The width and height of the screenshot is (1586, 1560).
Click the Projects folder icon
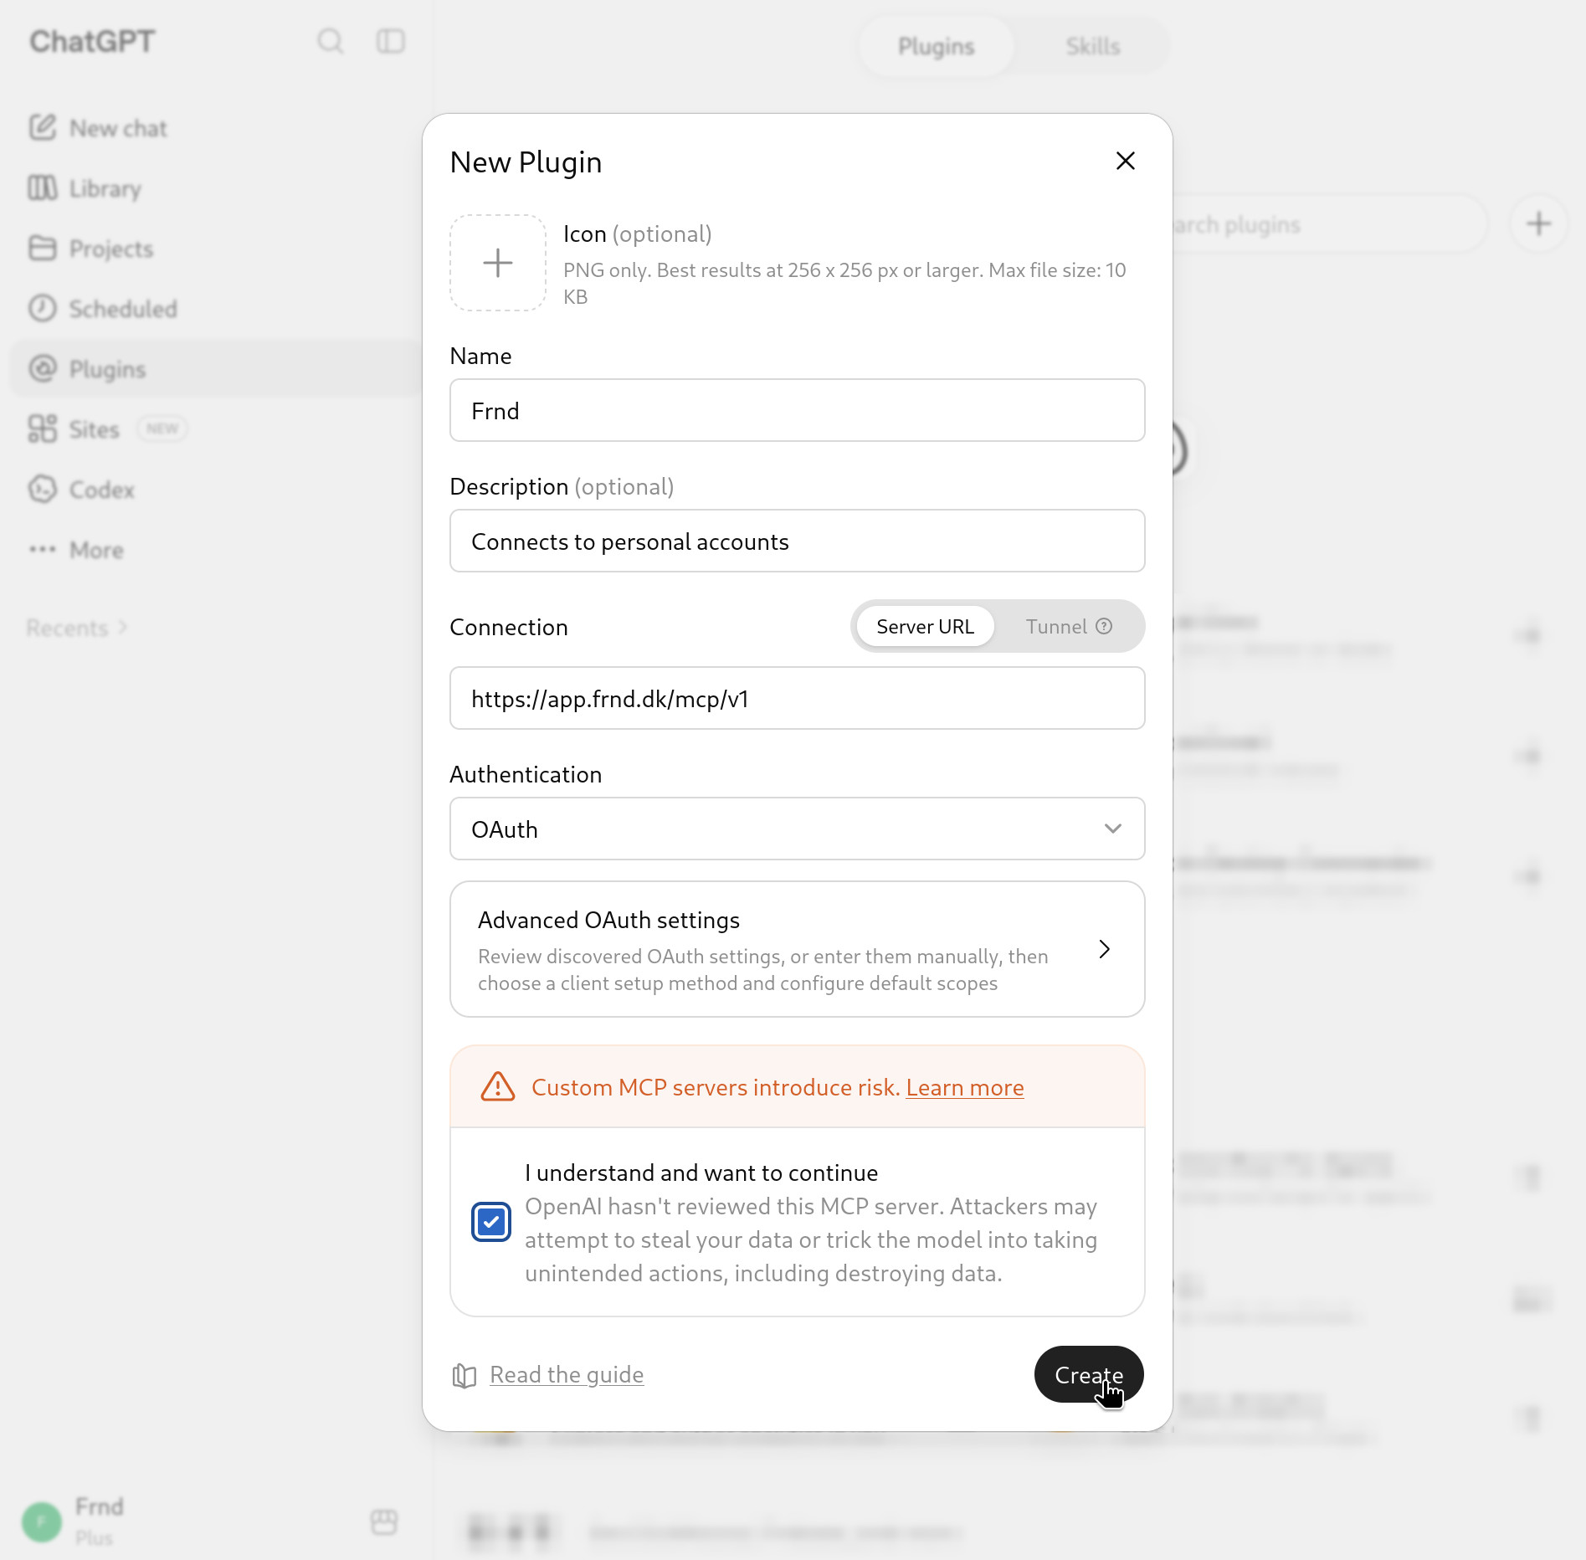[x=43, y=248]
